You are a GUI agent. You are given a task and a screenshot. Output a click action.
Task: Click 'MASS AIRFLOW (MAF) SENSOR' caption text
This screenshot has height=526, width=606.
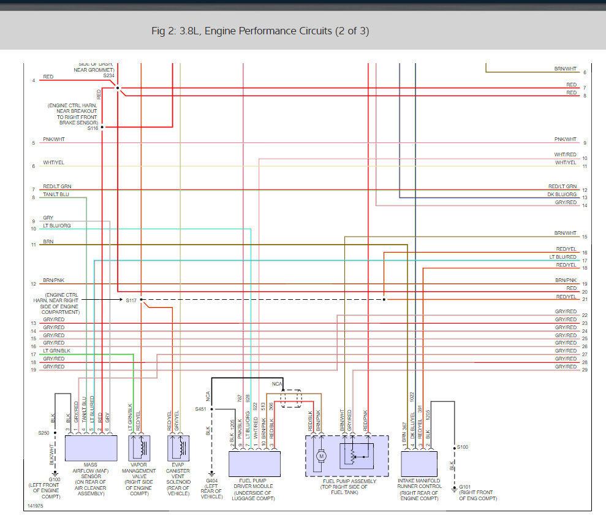point(91,471)
